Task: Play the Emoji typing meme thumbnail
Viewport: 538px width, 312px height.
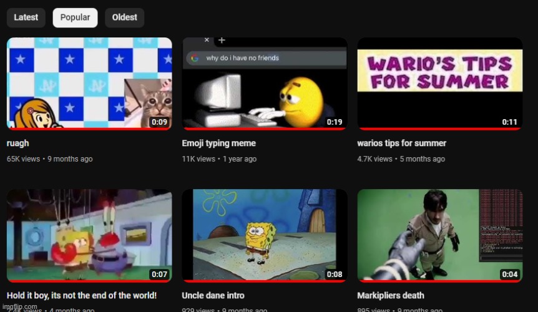Action: tap(264, 81)
